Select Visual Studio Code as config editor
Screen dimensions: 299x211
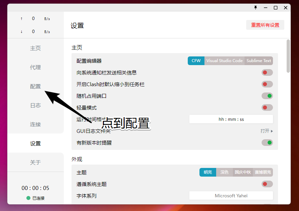click(224, 61)
